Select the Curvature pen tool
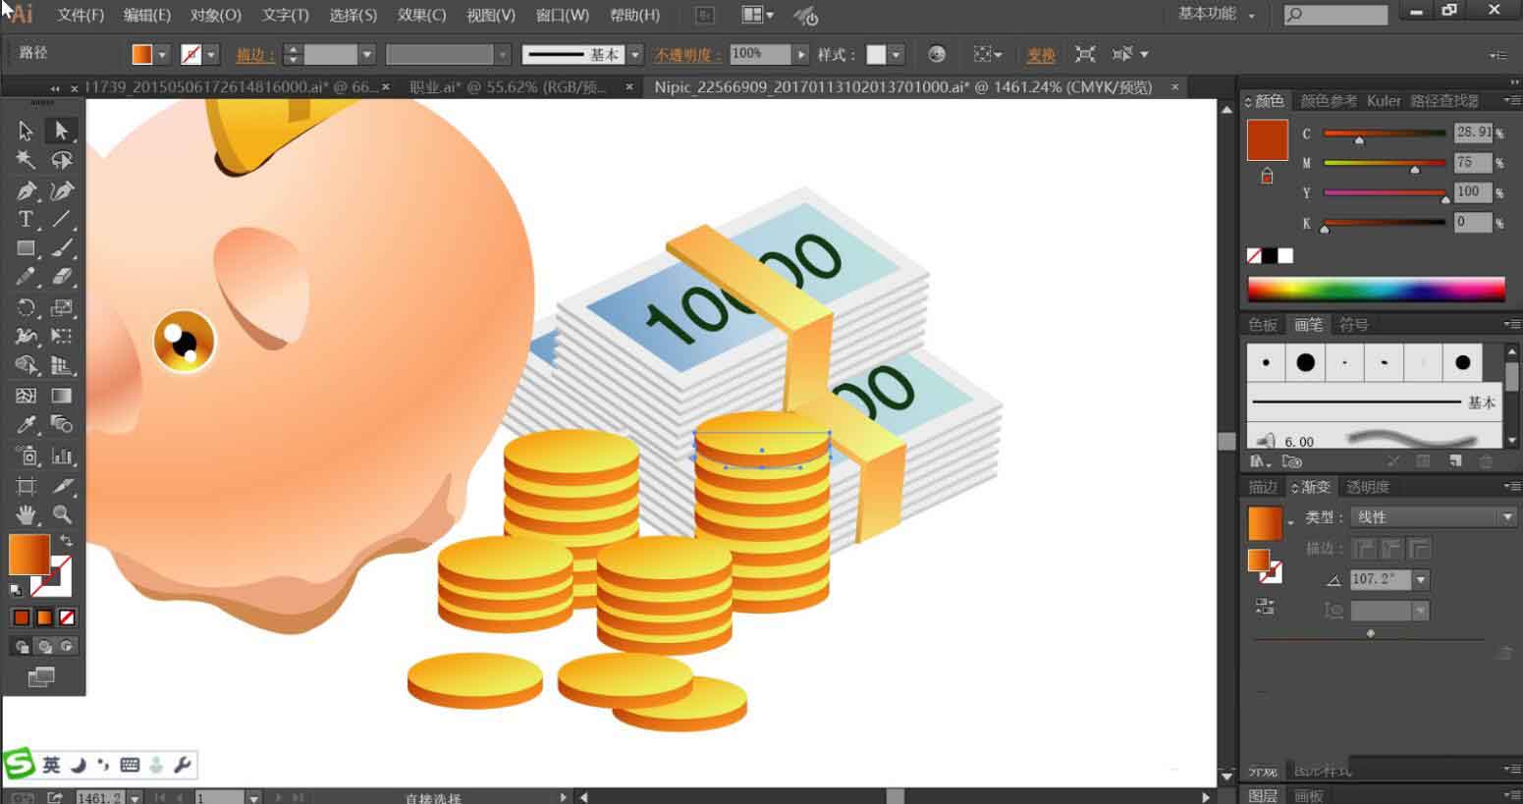The width and height of the screenshot is (1523, 804). click(61, 190)
